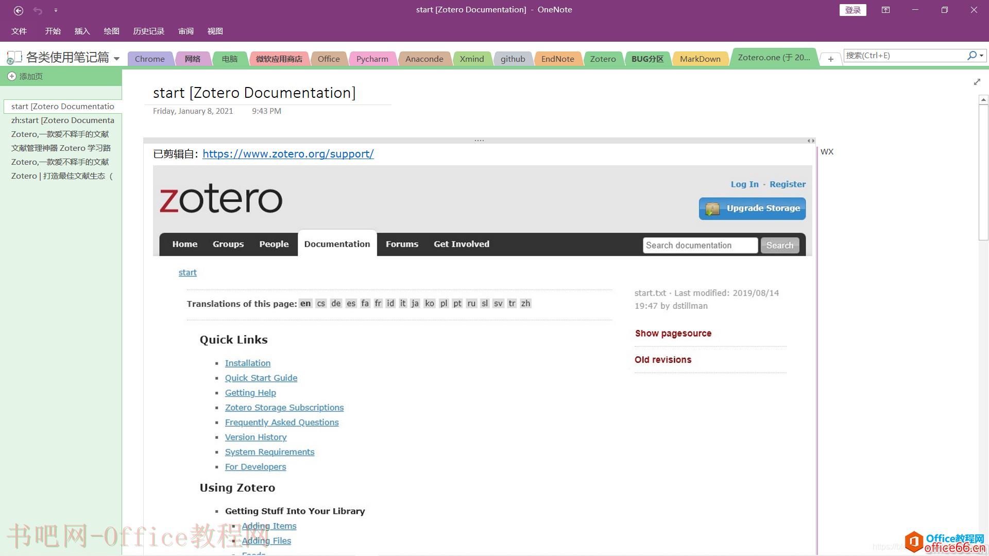Switch to the EndNote section tab
The image size is (989, 556).
[x=558, y=59]
